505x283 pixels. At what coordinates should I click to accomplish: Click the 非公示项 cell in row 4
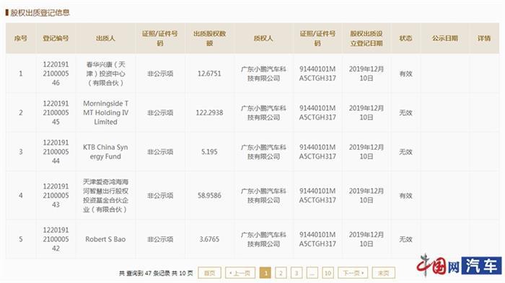160,196
